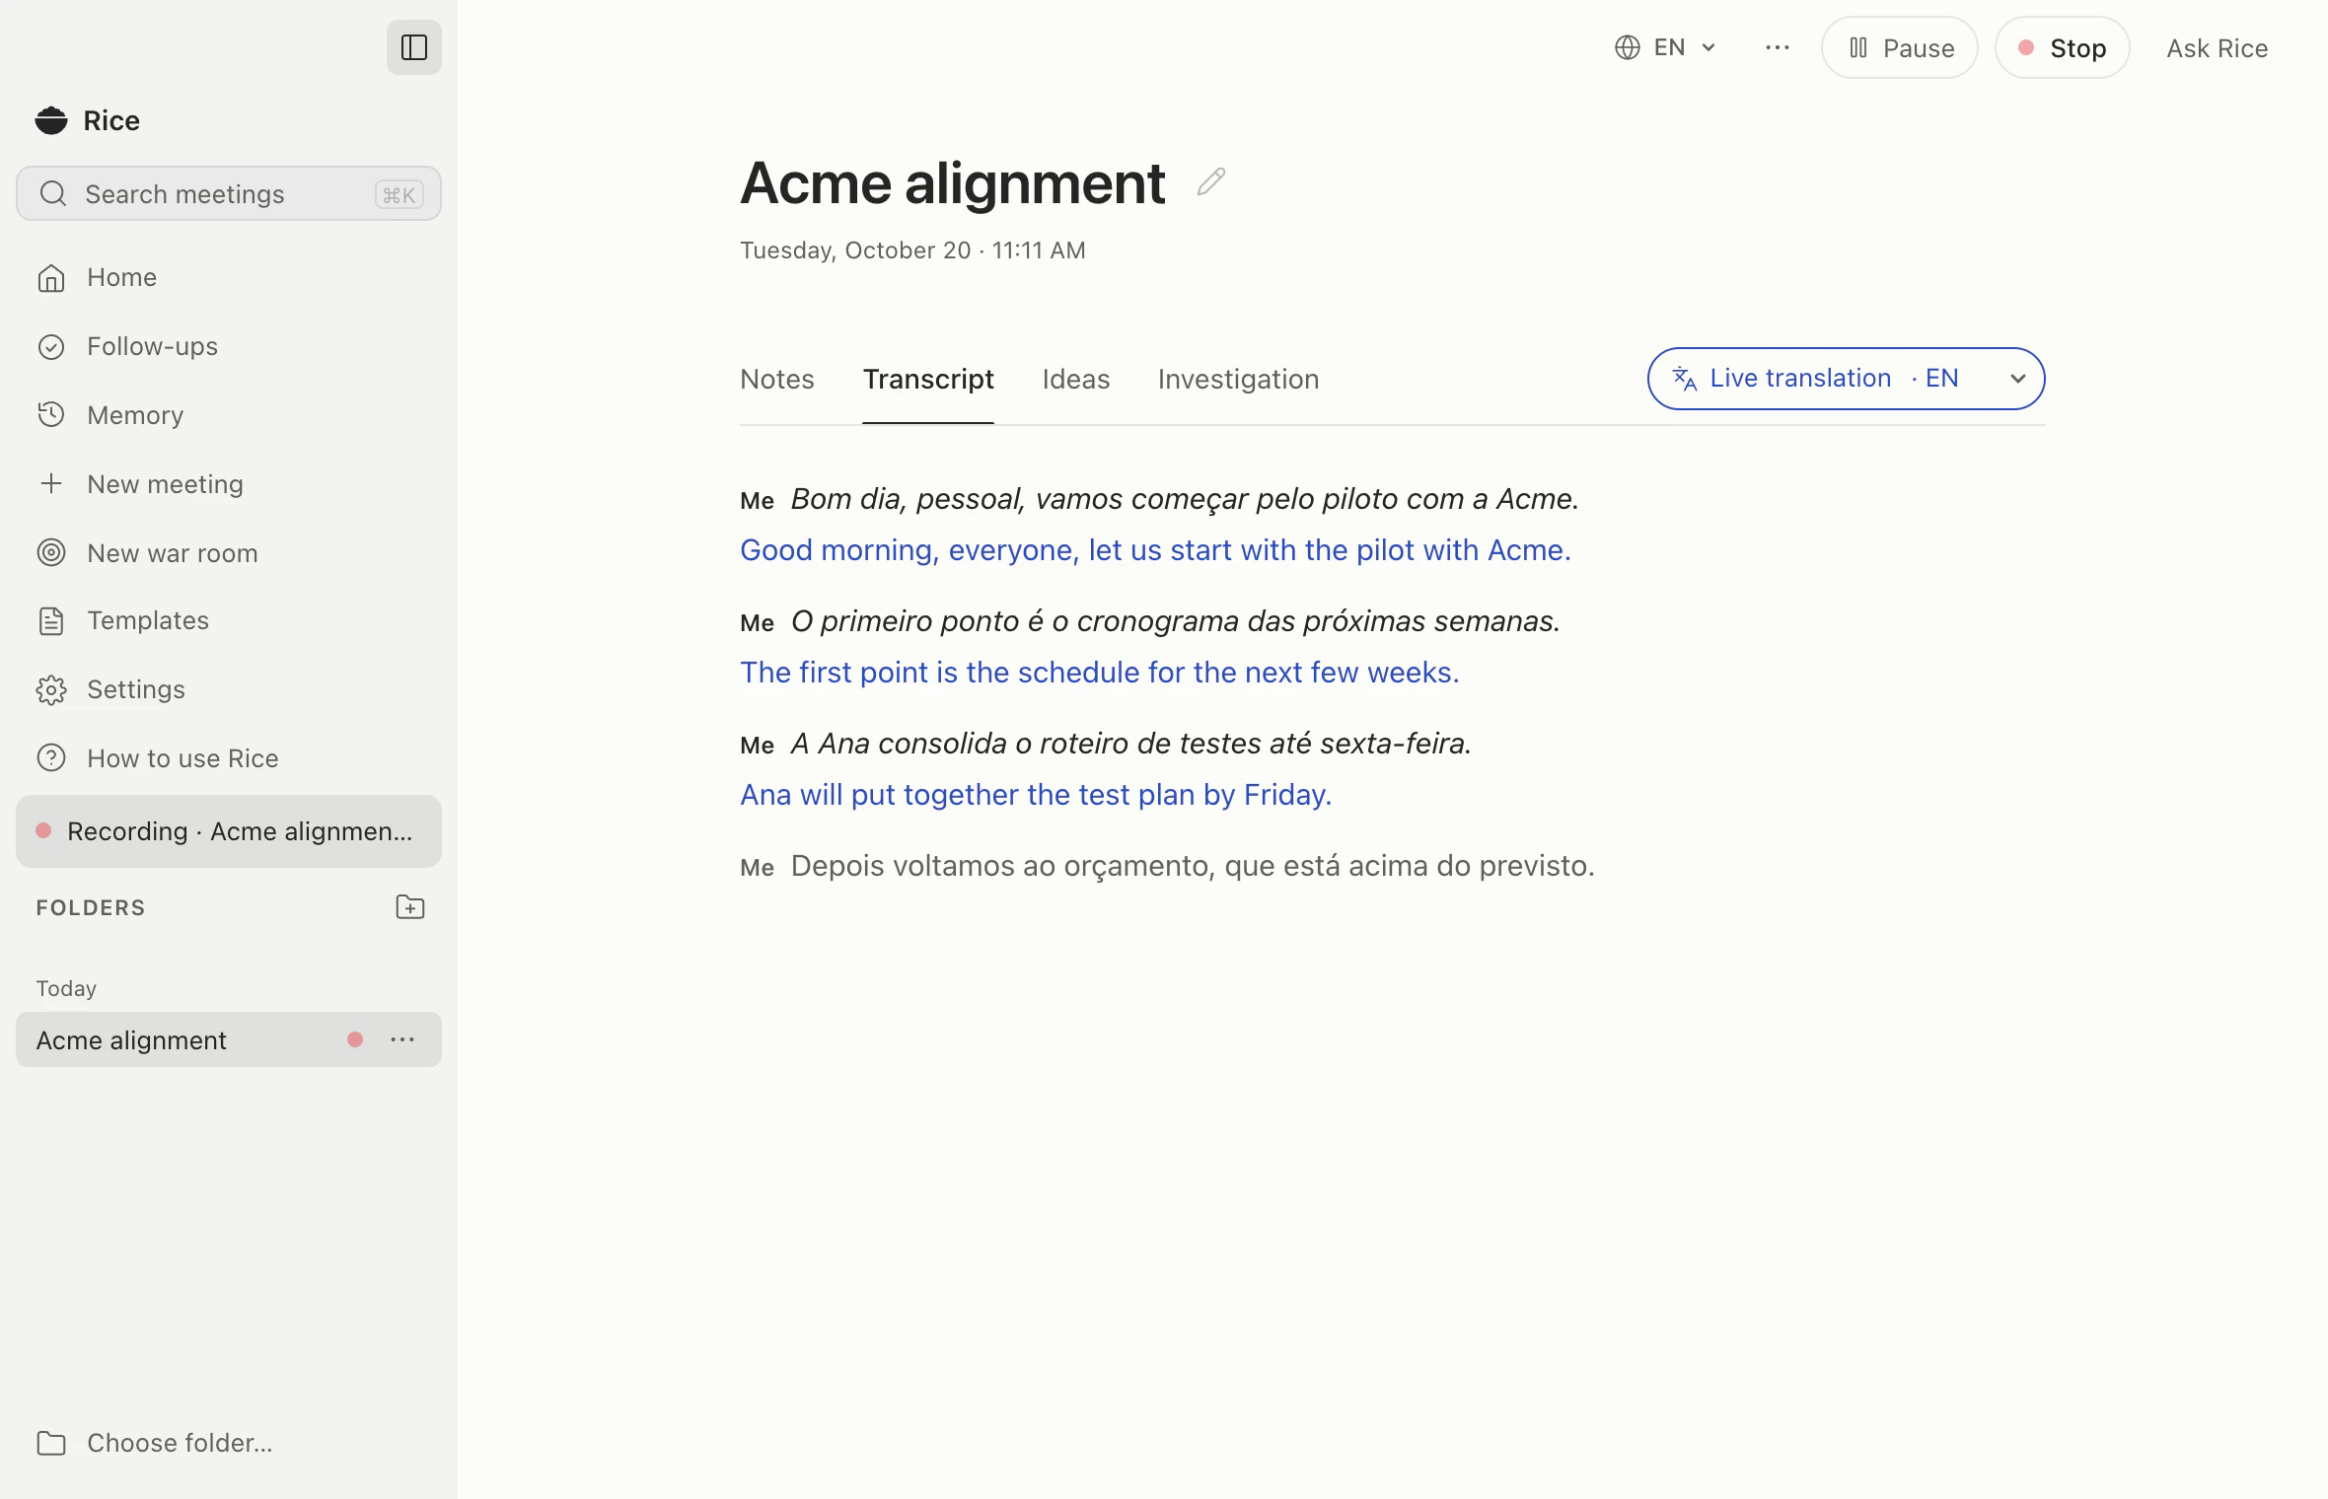Click the folder icon by Choose folder
The image size is (2328, 1499).
click(x=51, y=1443)
